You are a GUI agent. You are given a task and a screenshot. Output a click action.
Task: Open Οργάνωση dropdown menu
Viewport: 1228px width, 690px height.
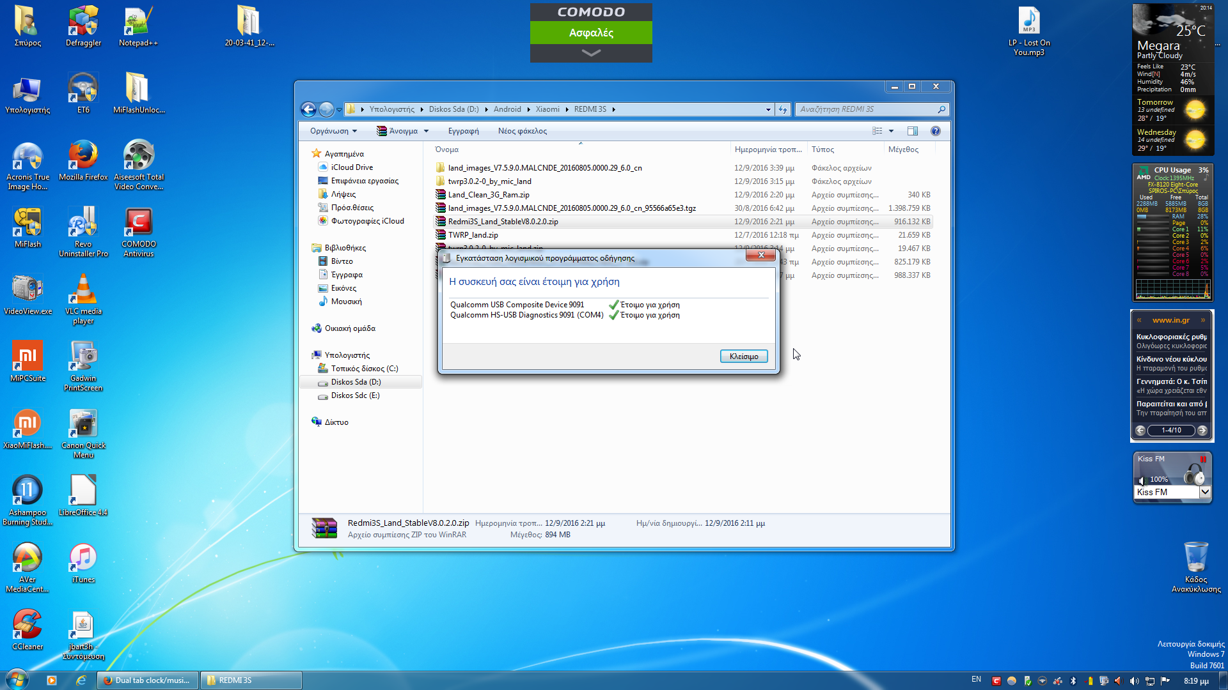tap(333, 131)
